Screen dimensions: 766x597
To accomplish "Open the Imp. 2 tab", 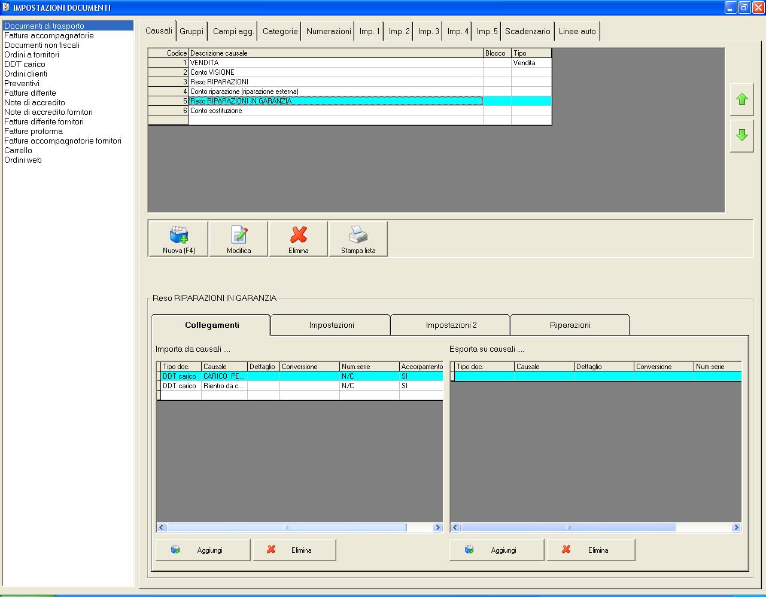I will (399, 31).
